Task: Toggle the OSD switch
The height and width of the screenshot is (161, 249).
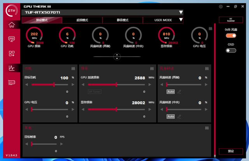Action: coord(231,50)
